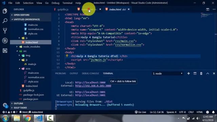Click the lightbulb code action on line 12

[x=67, y=56]
